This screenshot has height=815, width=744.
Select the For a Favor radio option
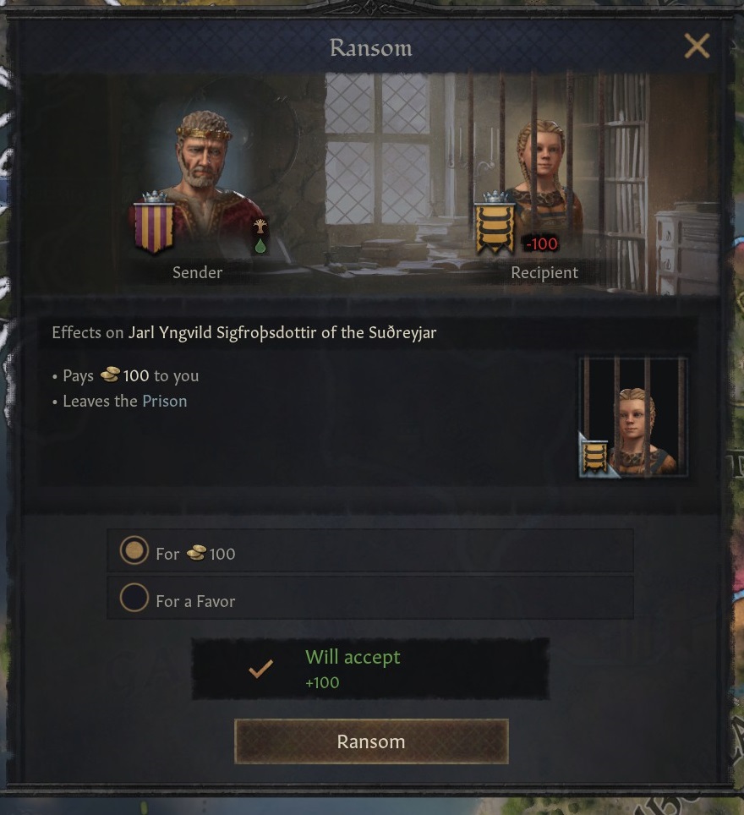134,597
